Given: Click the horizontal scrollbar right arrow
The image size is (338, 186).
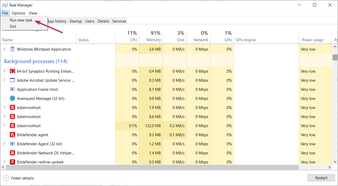Looking at the screenshot, I should [x=330, y=167].
